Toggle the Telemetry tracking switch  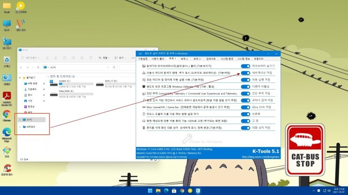245,93
